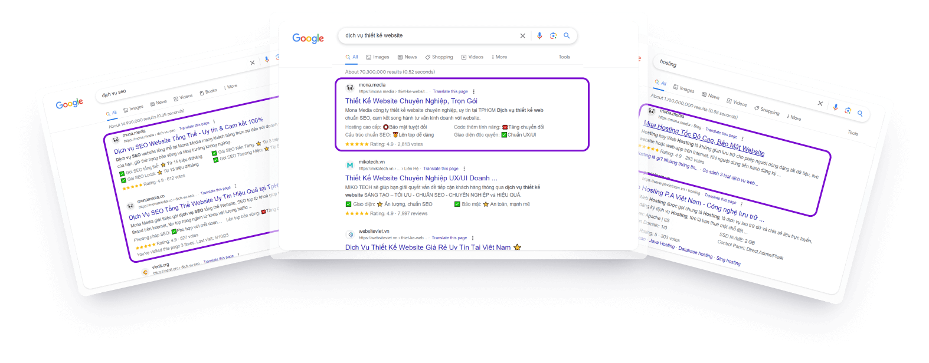Open 'Thiết Kế Website Chuyên Nghiệp, Trọn Gói' result
The height and width of the screenshot is (363, 929).
411,101
